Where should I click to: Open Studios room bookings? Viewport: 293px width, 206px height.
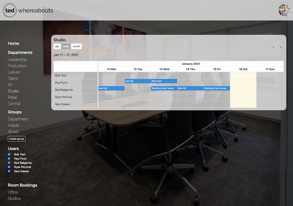click(14, 199)
